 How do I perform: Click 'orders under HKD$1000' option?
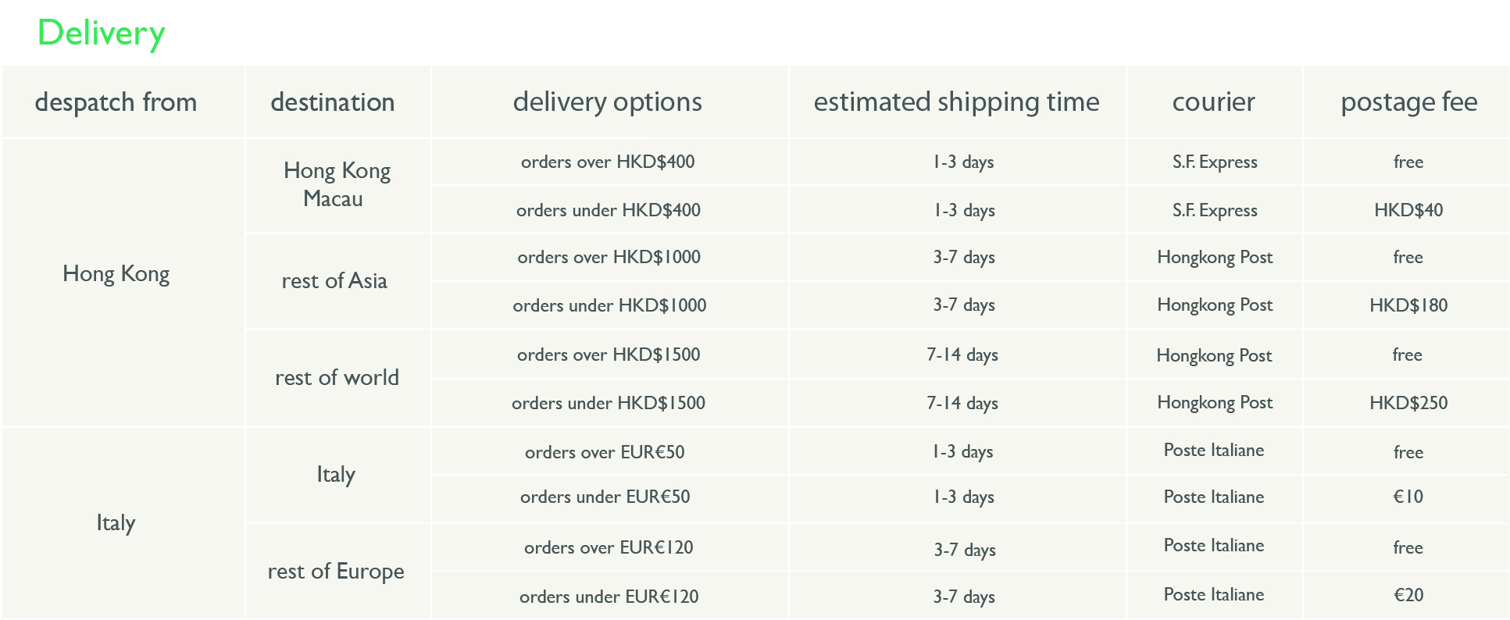tap(609, 306)
